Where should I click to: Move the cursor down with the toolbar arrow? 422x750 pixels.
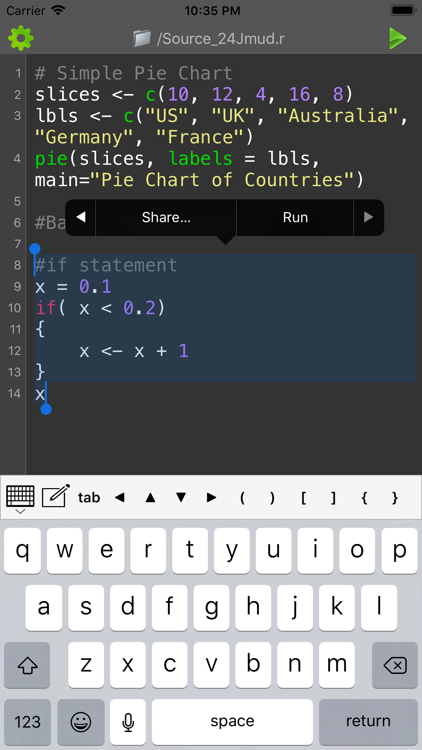181,498
